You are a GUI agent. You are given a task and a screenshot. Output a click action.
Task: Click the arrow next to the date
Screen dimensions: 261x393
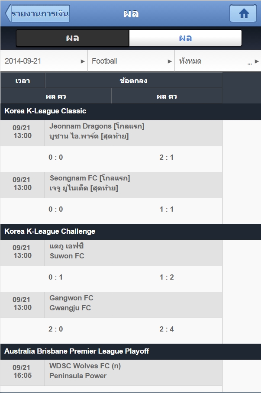(83, 61)
